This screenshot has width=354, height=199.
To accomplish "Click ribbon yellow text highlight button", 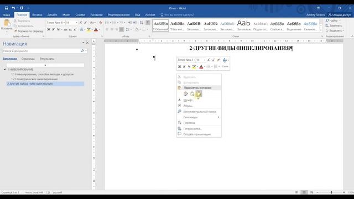I will coord(88,29).
